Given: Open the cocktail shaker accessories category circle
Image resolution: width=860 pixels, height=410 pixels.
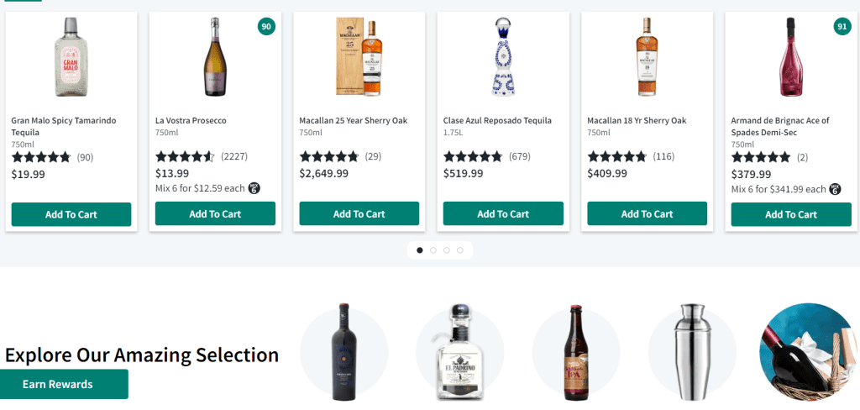Looking at the screenshot, I should click(x=691, y=352).
